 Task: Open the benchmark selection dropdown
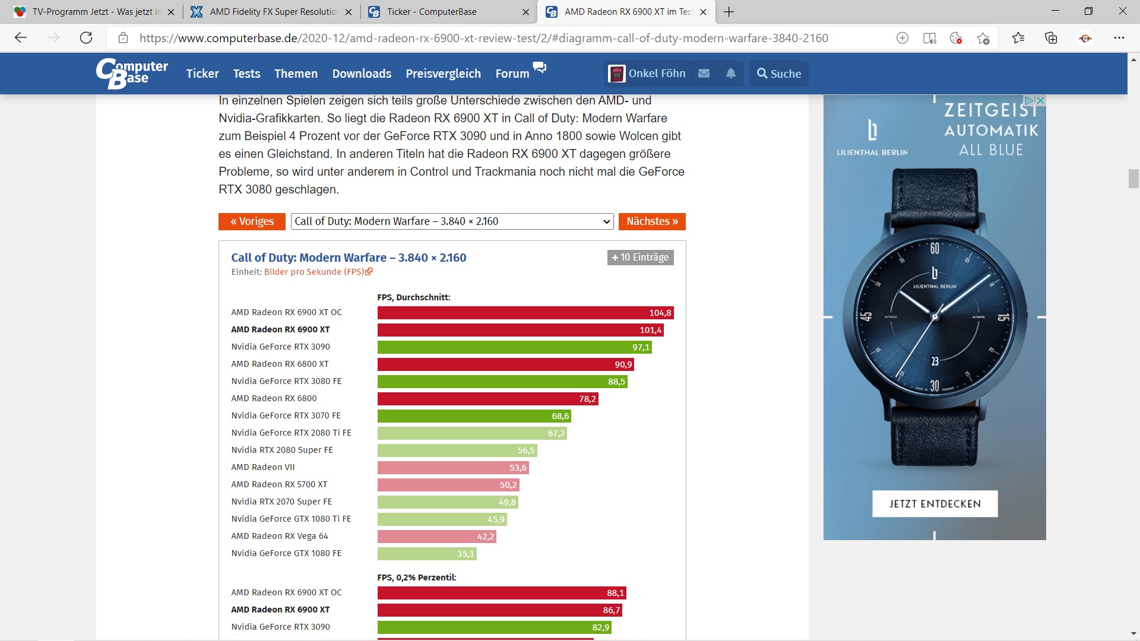(x=452, y=221)
